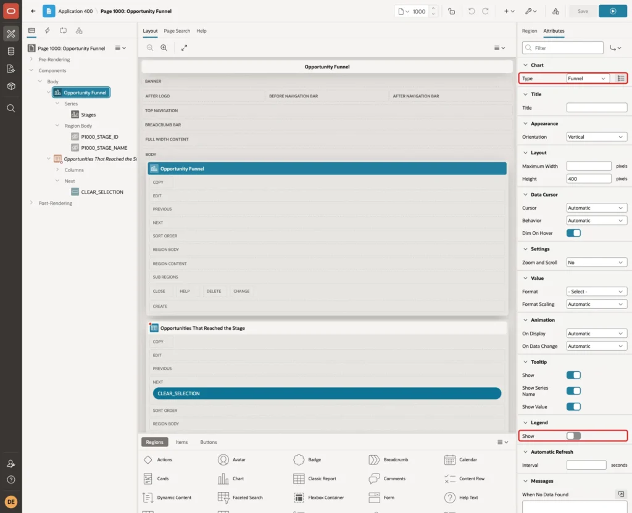Toggle Show Series Name switch
The width and height of the screenshot is (632, 513).
[x=573, y=391]
